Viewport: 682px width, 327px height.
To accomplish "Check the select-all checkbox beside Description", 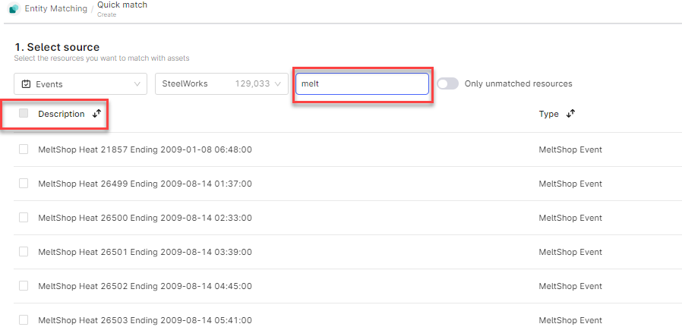I will click(24, 113).
